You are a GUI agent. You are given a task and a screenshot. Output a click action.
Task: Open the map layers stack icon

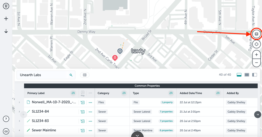coord(256,34)
